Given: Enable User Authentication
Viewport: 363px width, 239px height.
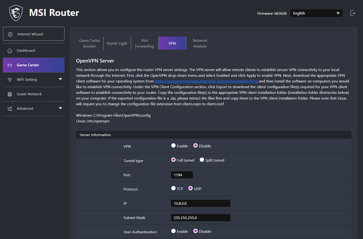Looking at the screenshot, I should (x=173, y=231).
